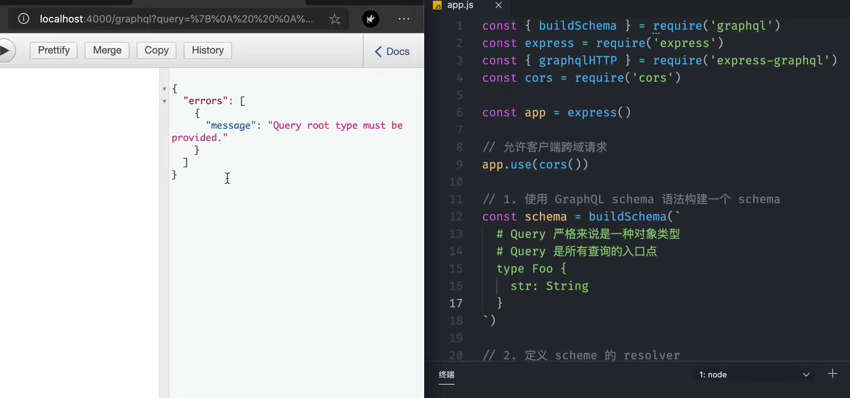Run the query with the play button
Viewport: 850px width, 398px height.
pos(5,50)
